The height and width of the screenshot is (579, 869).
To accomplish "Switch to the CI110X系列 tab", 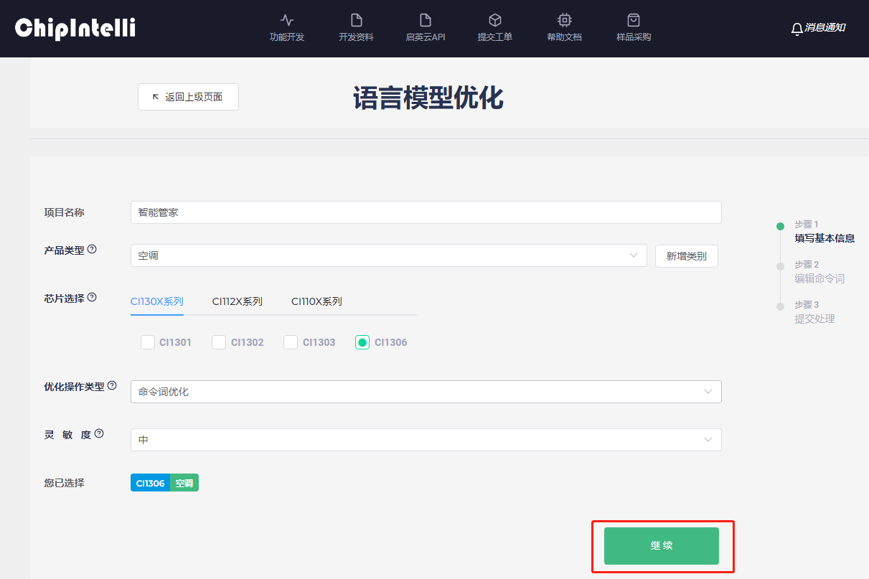I will click(x=316, y=301).
